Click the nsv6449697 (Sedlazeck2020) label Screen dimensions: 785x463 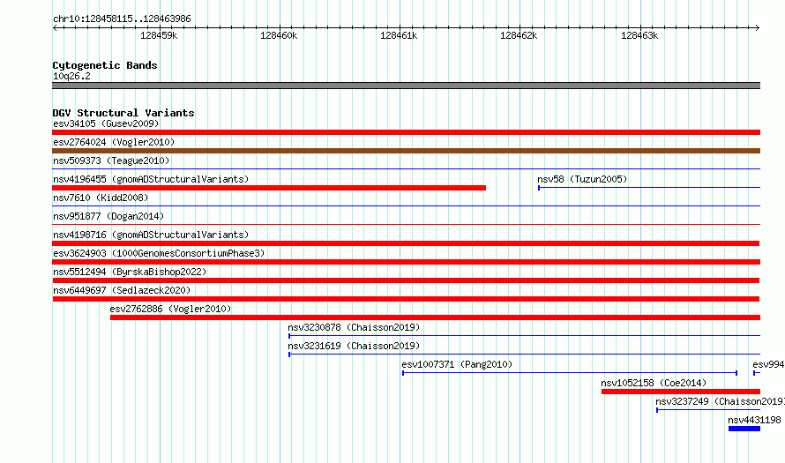tap(122, 290)
